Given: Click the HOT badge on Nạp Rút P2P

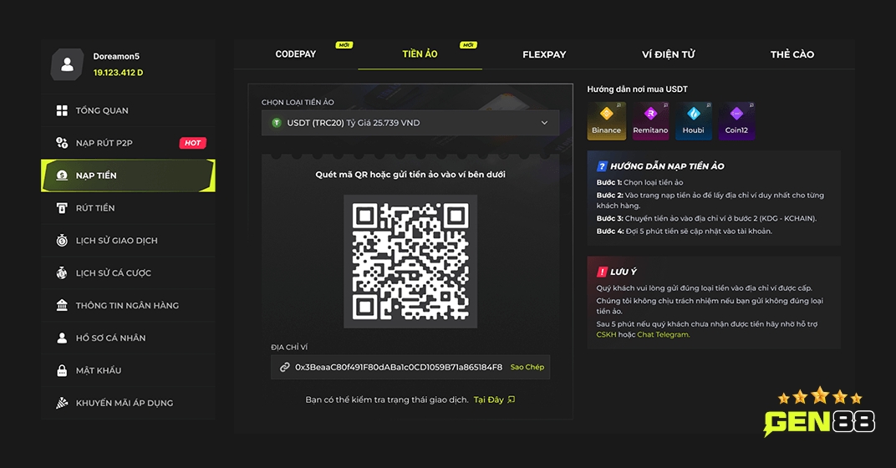Looking at the screenshot, I should click(192, 143).
